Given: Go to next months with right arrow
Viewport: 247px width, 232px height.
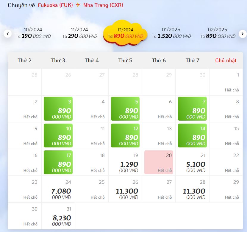Looking at the screenshot, I should click(x=243, y=34).
